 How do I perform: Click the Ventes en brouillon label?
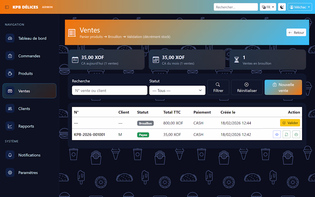click(x=257, y=63)
